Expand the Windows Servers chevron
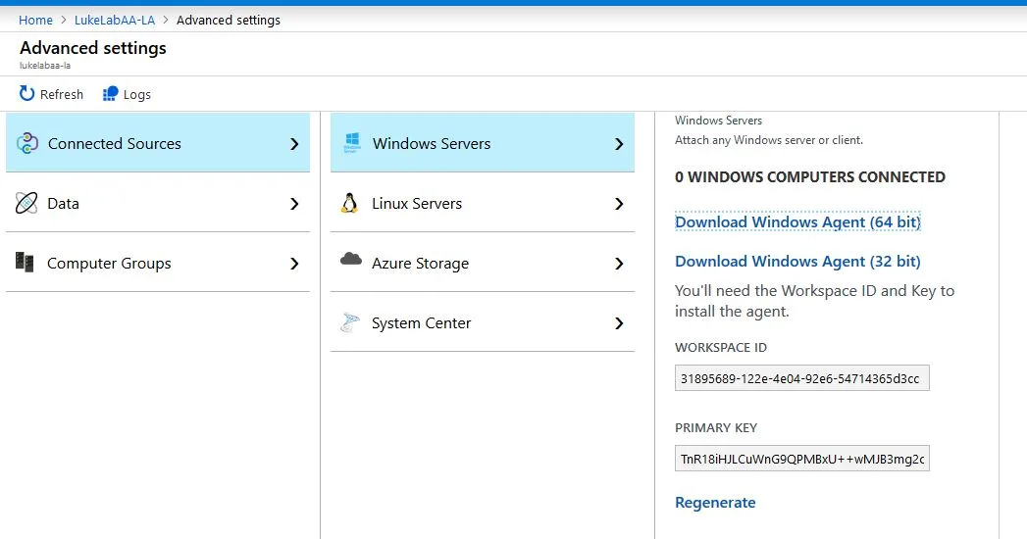This screenshot has height=539, width=1027. (619, 144)
